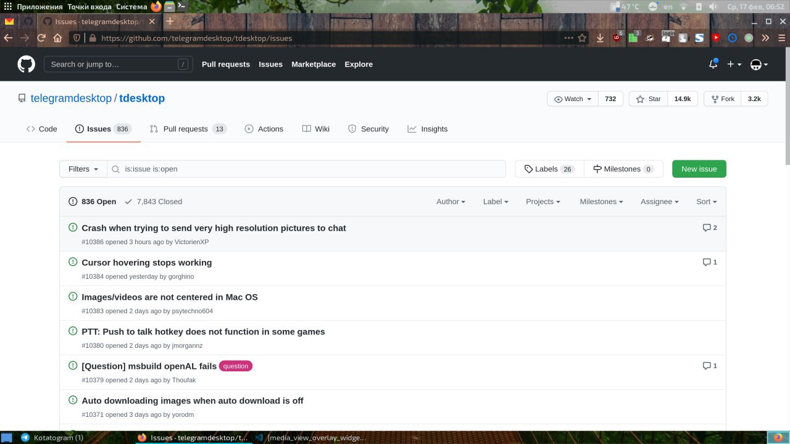The width and height of the screenshot is (790, 444).
Task: Open the telegramdesktop owner link
Action: coord(71,98)
